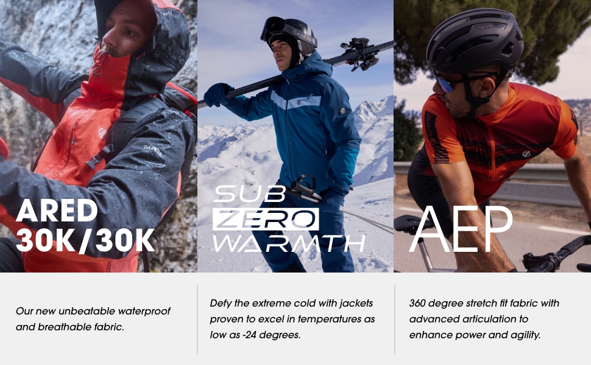Viewport: 591px width, 365px height.
Task: Click the bicycle handlebars
Action: 558,256
